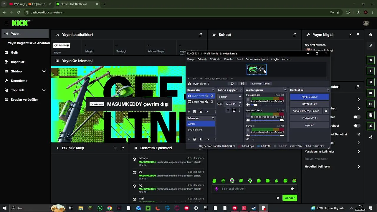Pop out the Etkinlik Akışı panel
Viewport: 377px width, 212px height.
(x=122, y=148)
